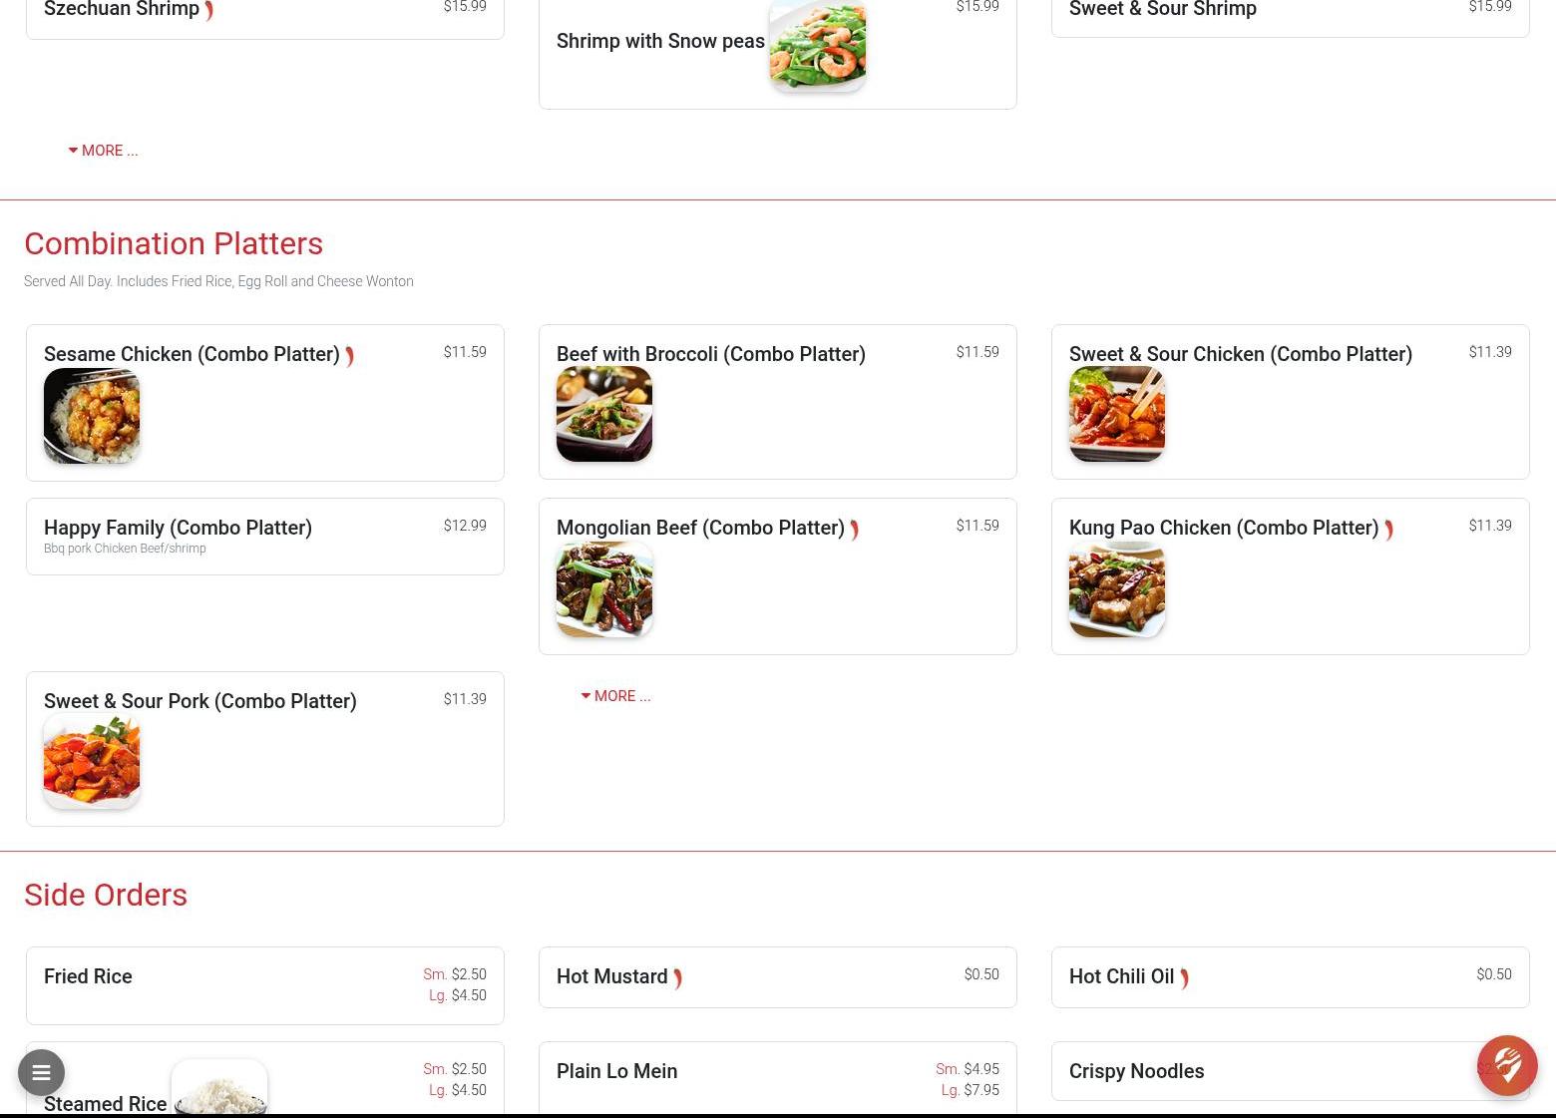Image resolution: width=1556 pixels, height=1118 pixels.
Task: Pick Sweet & Sour Chicken (Combo Platter) title
Action: pyautogui.click(x=1241, y=354)
